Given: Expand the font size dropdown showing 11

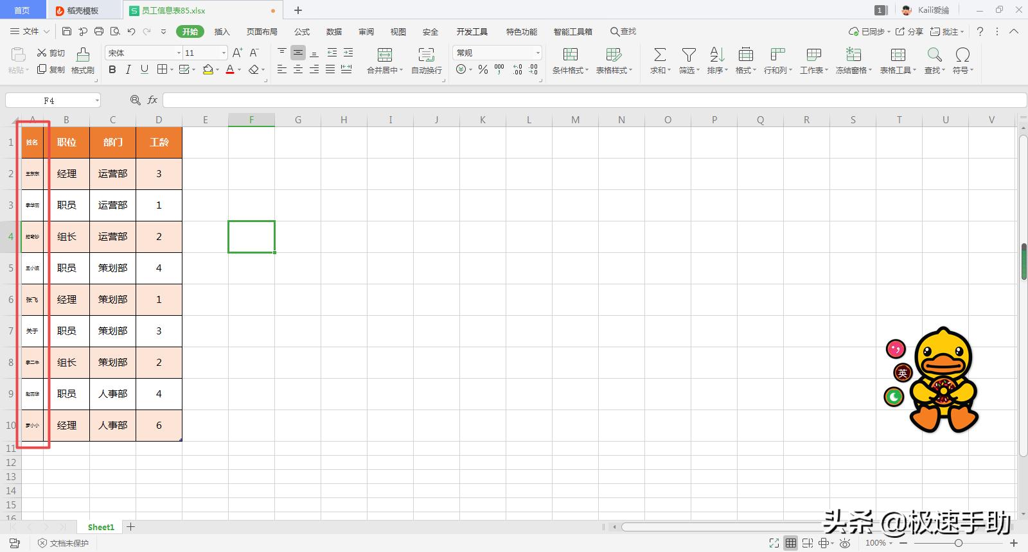Looking at the screenshot, I should click(224, 53).
